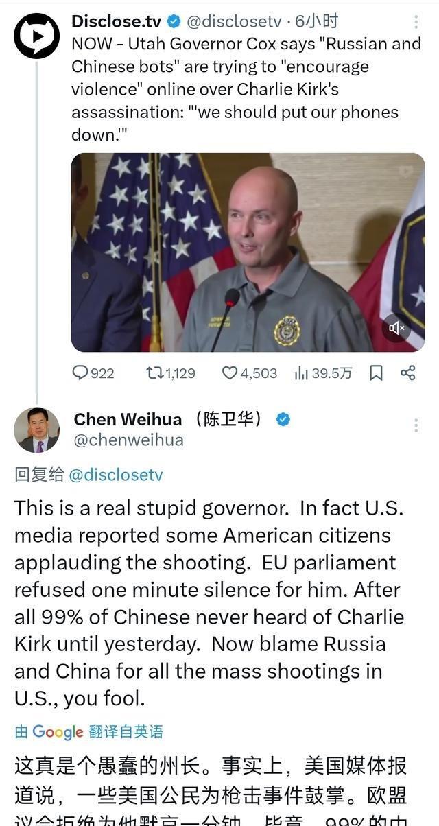Tap the reply icon with 922 comments
This screenshot has height=826, width=439.
80,373
